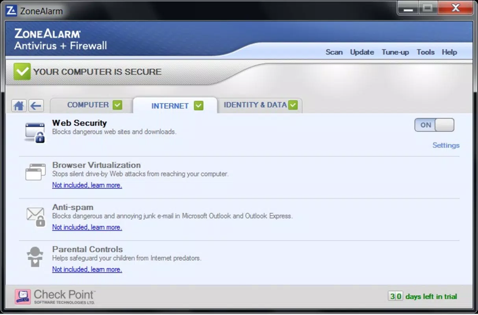The height and width of the screenshot is (315, 478).
Task: Click the INTERNET tab green checkmark
Action: point(198,106)
